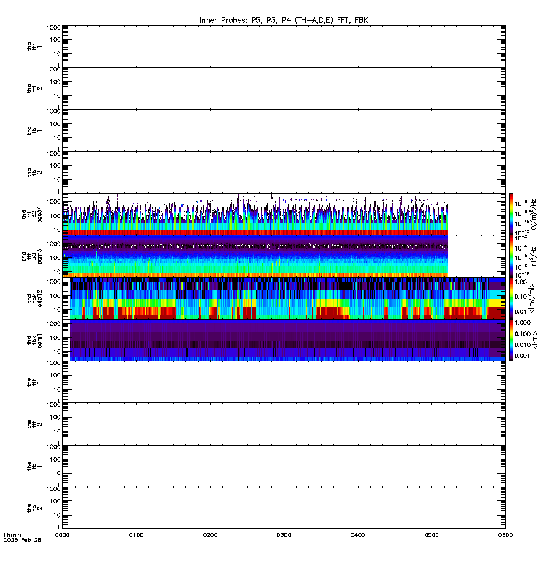This screenshot has width=540, height=576.
Task: Click the "0.010" value on the <|nT|> color bar
Action: coord(523,345)
